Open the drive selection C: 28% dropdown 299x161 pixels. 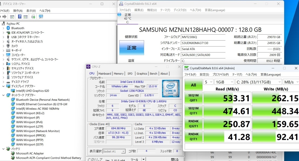[259, 82]
